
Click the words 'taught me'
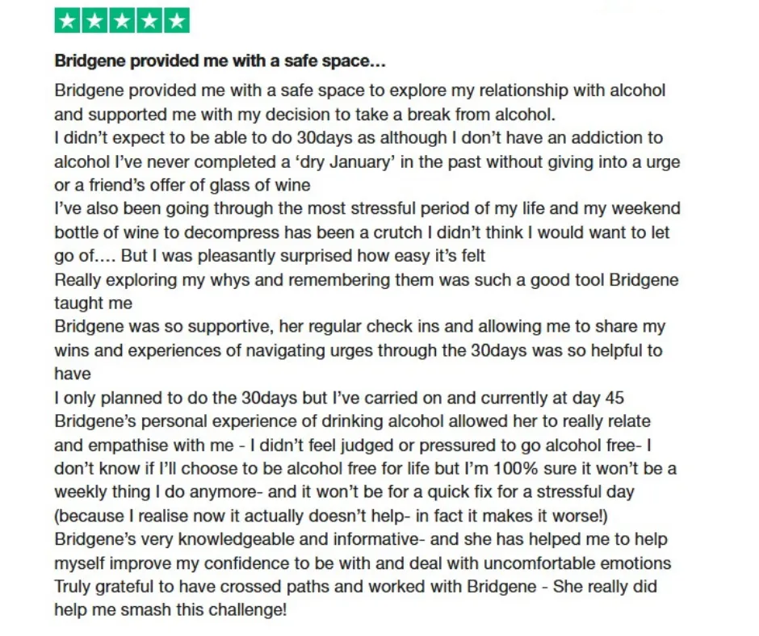(x=94, y=303)
